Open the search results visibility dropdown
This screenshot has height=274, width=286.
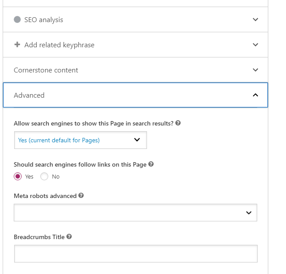(81, 140)
